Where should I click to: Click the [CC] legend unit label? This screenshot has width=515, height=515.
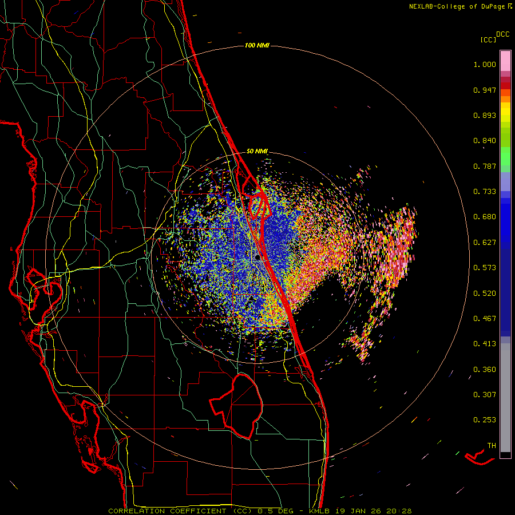click(489, 39)
